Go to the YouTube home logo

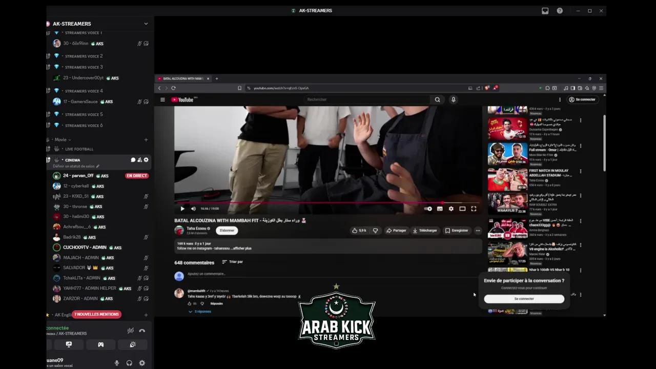click(182, 99)
